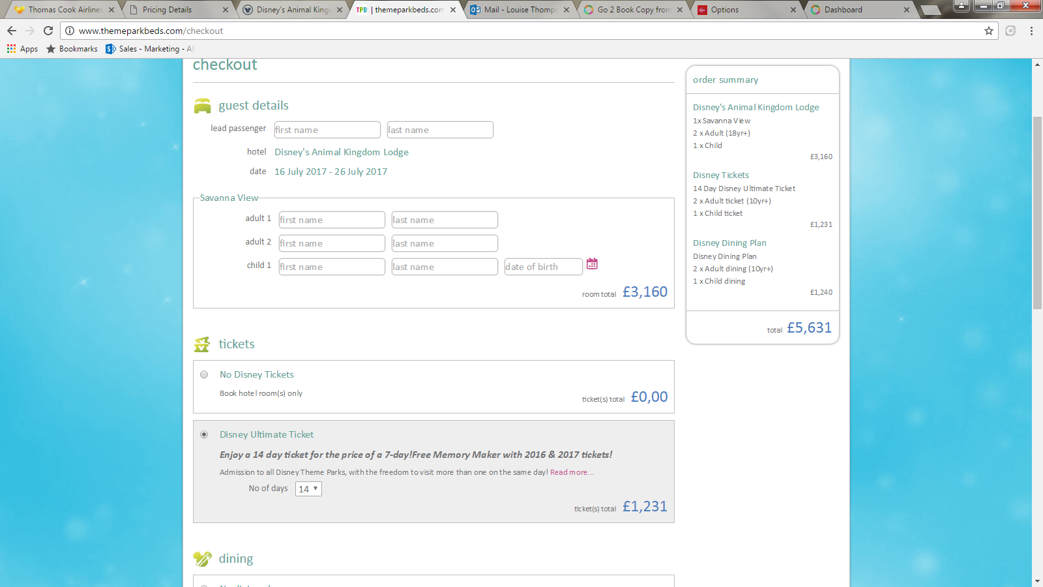The image size is (1043, 587).
Task: Close the Go 2 Book Copy tab
Action: 680,10
